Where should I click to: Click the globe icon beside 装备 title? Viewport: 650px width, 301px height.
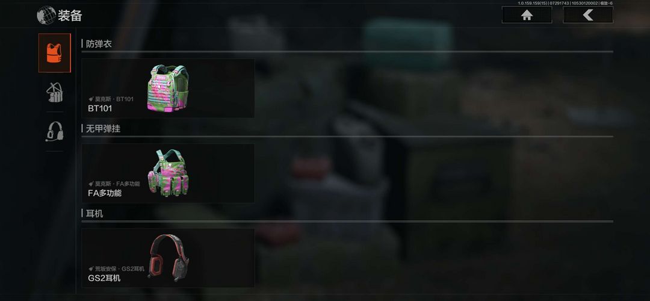[46, 15]
